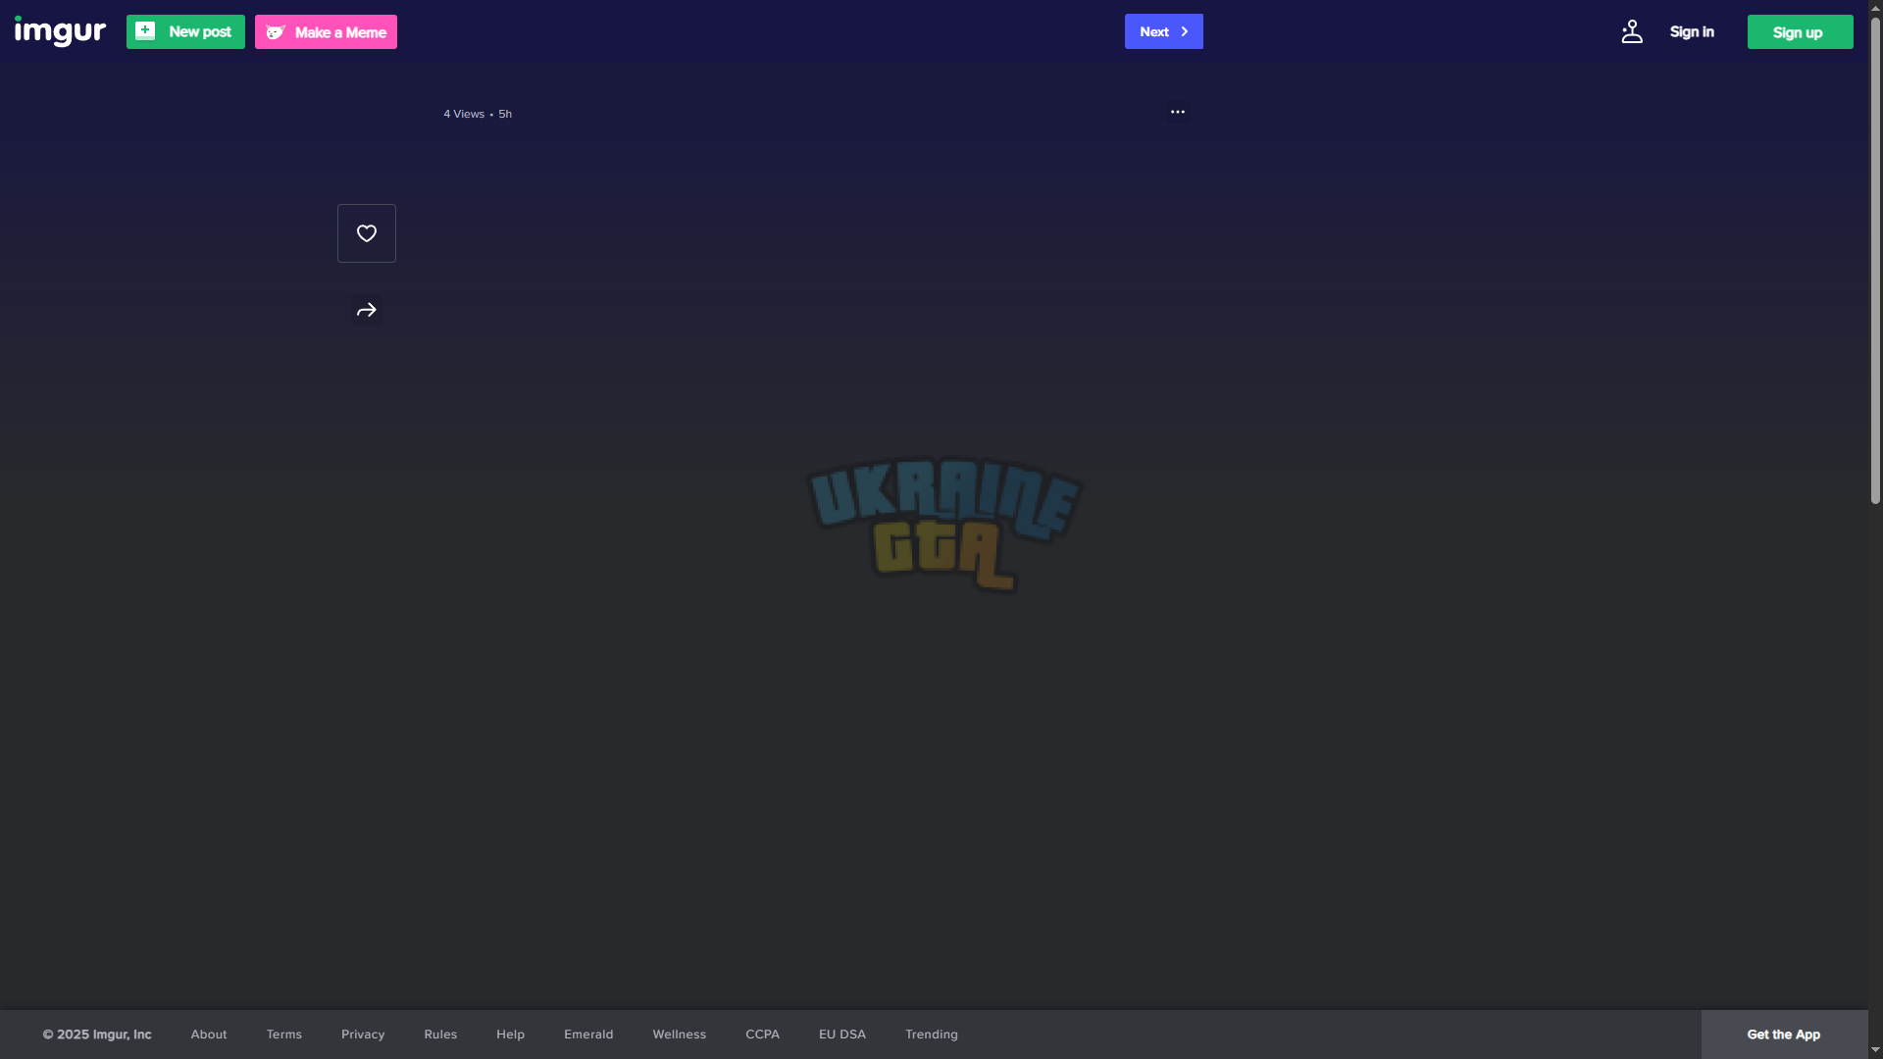
Task: Like the post with the heart icon
Action: pos(367,233)
